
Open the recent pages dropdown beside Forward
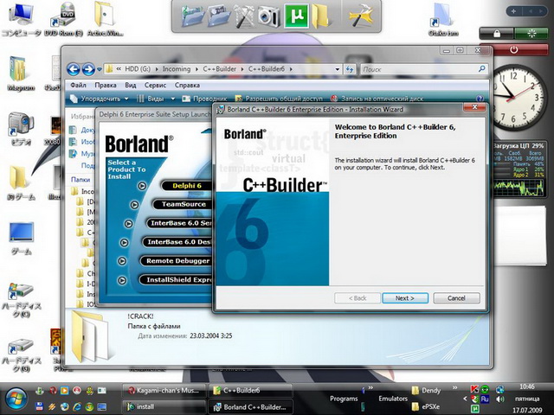100,69
